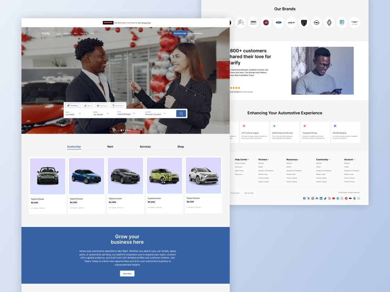Screen dimensions: 390x292
Task: Click the Business Login button
Action: (x=180, y=33)
